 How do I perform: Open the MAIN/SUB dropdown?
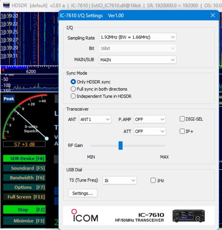[x=137, y=60]
